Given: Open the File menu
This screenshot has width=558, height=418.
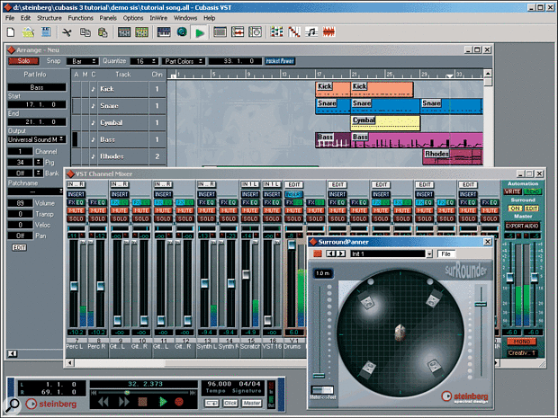Looking at the screenshot, I should click(10, 18).
